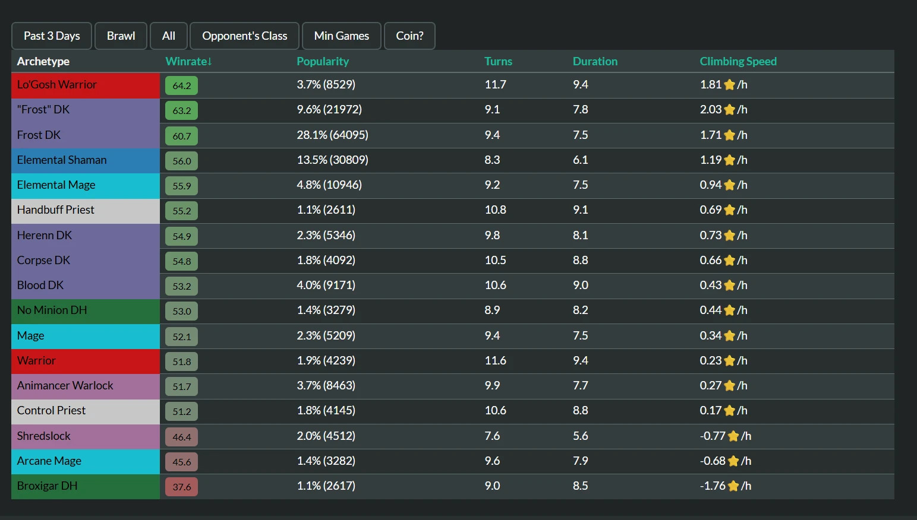Sort by Climbing Speed column header

pos(738,62)
